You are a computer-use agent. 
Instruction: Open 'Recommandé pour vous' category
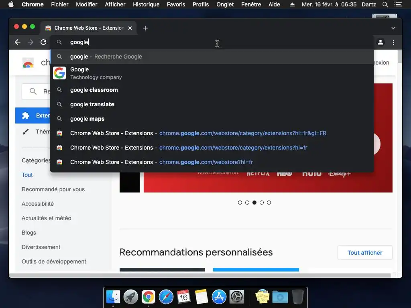(53, 189)
